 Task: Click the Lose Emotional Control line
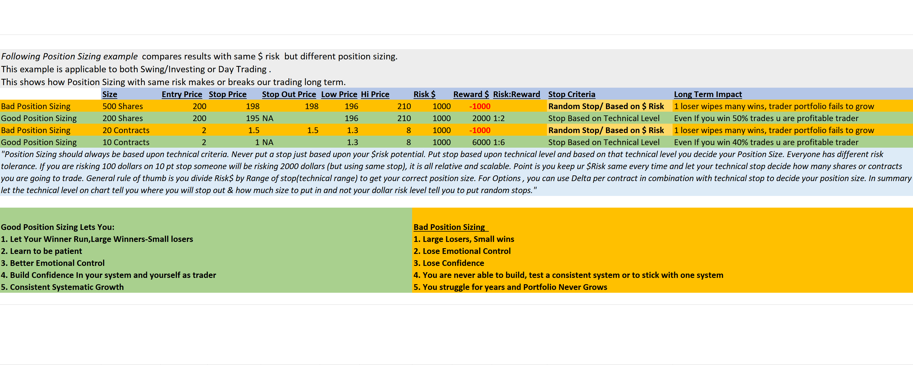click(x=462, y=251)
